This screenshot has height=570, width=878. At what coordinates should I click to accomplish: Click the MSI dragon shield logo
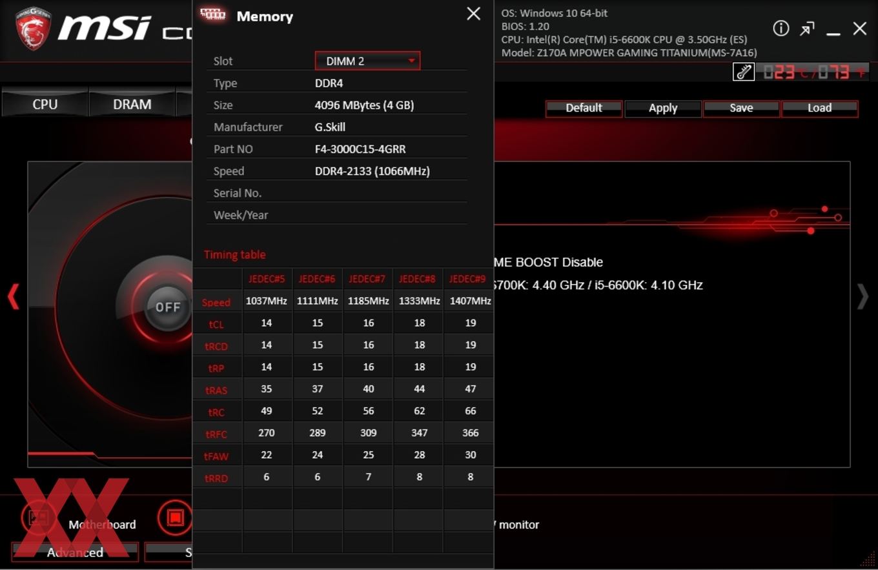click(33, 29)
